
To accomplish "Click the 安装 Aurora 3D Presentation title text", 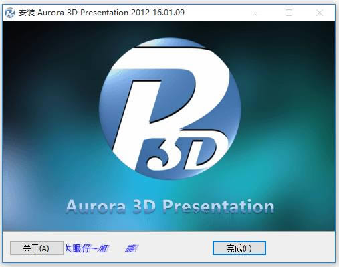I will [x=73, y=13].
